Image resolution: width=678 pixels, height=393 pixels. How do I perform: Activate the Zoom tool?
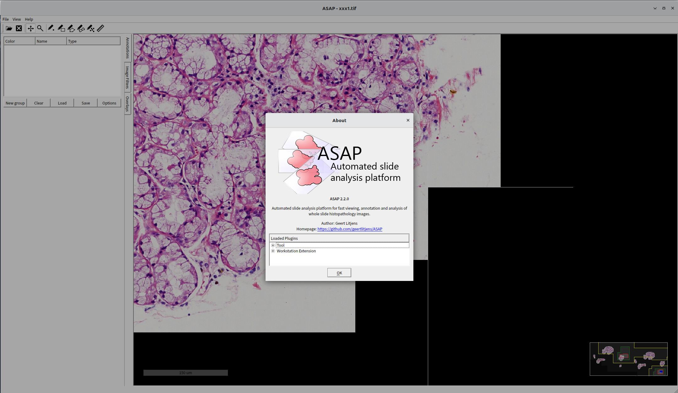click(x=40, y=28)
